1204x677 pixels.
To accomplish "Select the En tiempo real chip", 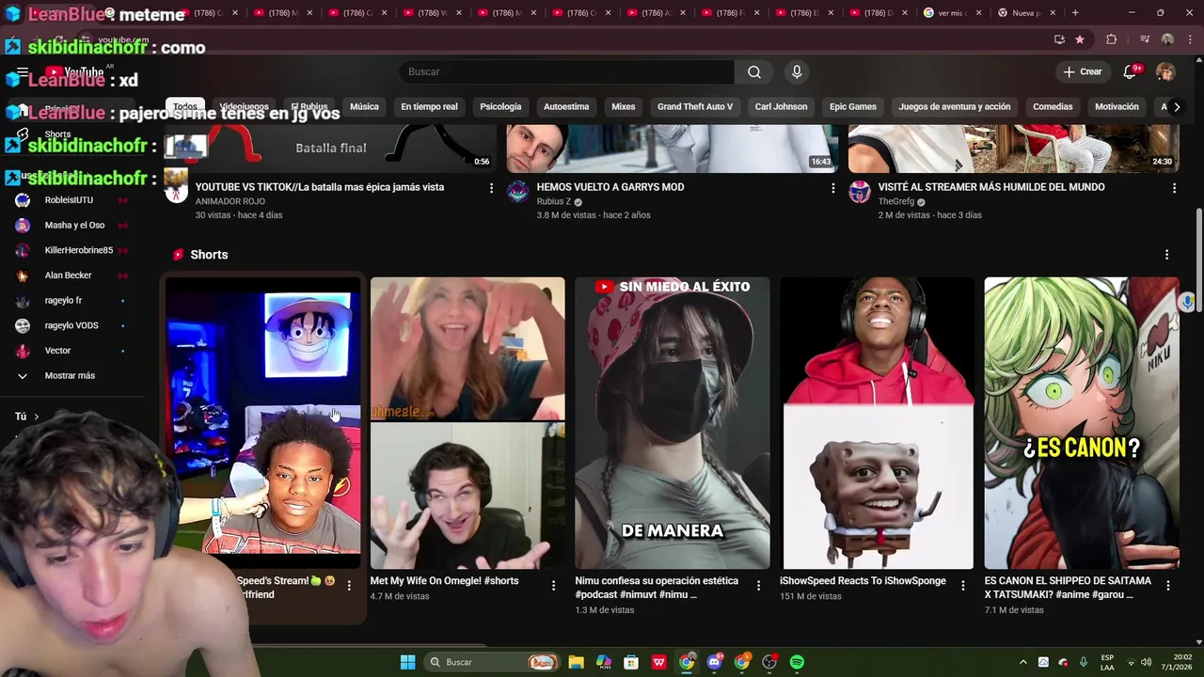I will click(x=429, y=107).
